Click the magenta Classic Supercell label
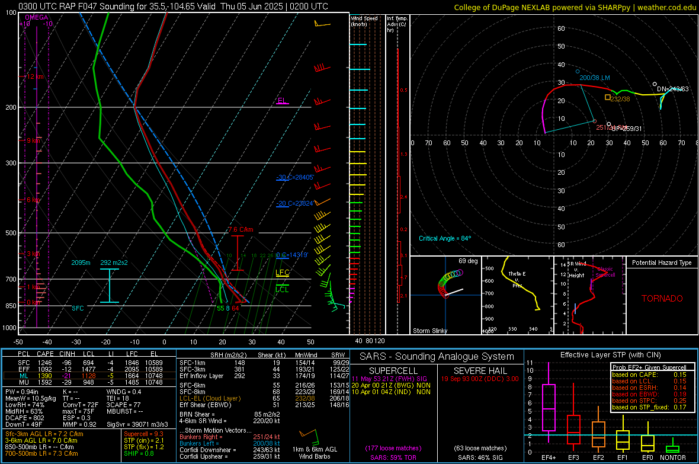Screen dimensions: 699x464 605,272
